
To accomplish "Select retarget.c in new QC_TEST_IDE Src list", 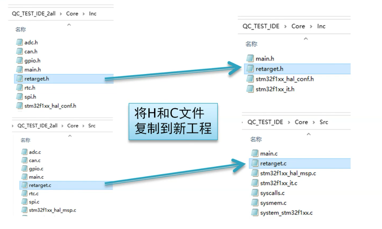I will pyautogui.click(x=300, y=164).
